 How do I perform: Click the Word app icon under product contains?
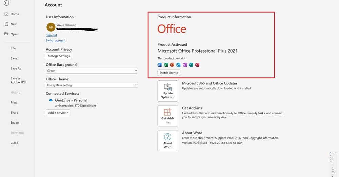[160, 65]
